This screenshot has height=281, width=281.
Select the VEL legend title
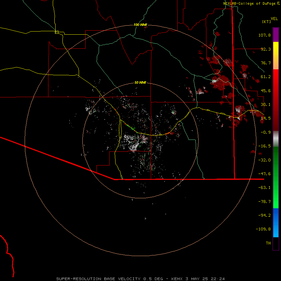274,19
